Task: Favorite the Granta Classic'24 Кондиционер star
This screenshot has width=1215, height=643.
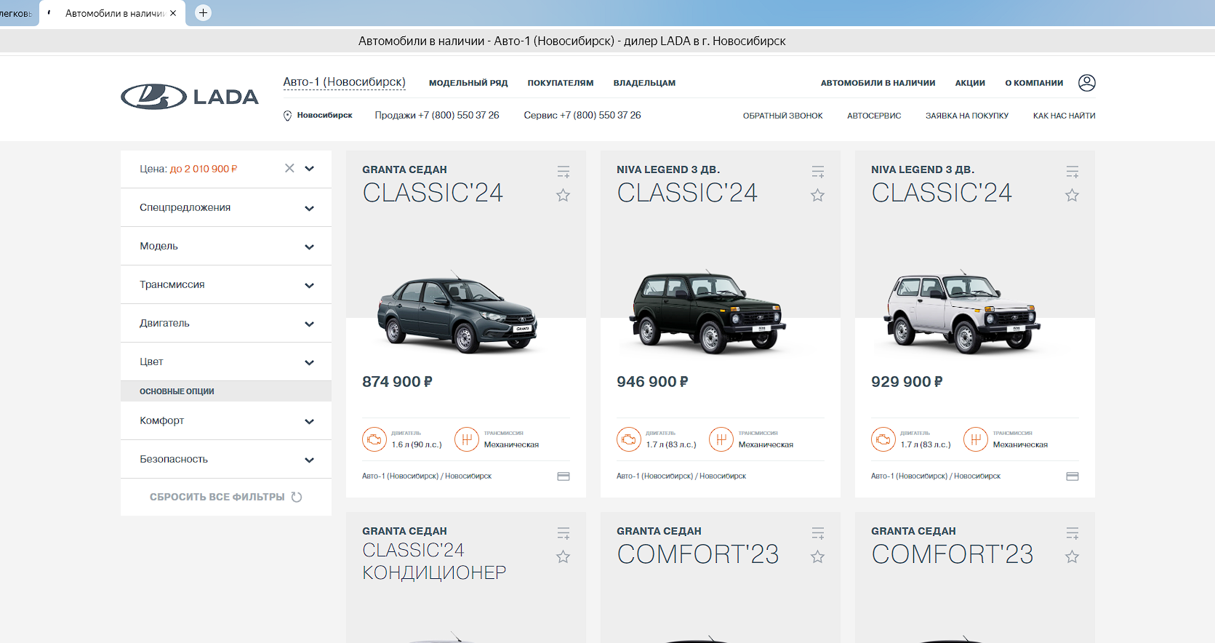Action: pos(563,556)
